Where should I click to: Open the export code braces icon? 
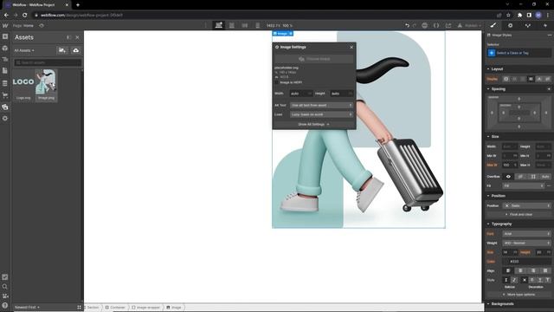(436, 25)
